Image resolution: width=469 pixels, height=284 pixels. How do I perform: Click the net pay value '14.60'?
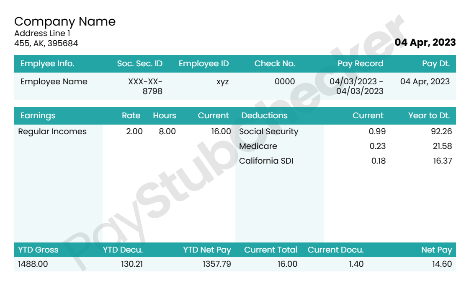tap(442, 264)
